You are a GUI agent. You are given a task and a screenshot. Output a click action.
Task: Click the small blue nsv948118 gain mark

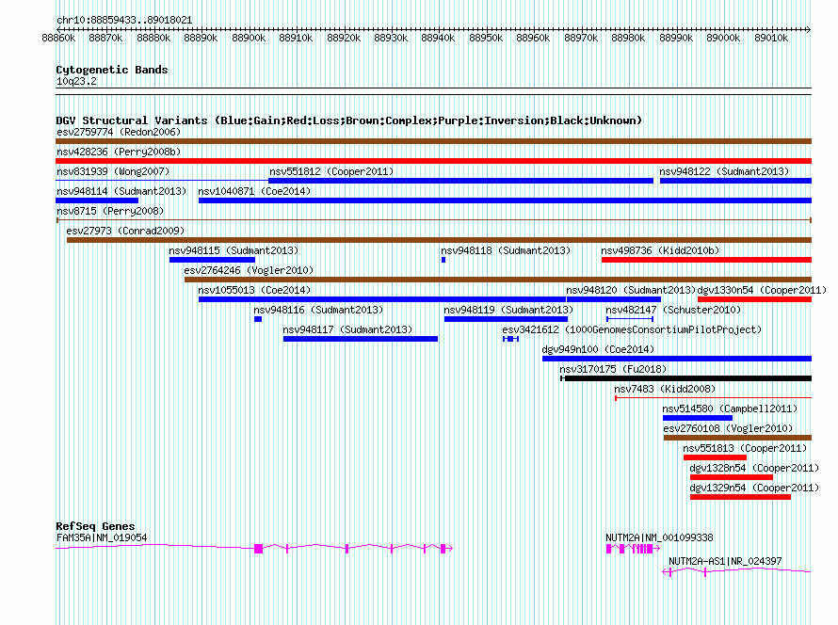coord(443,260)
